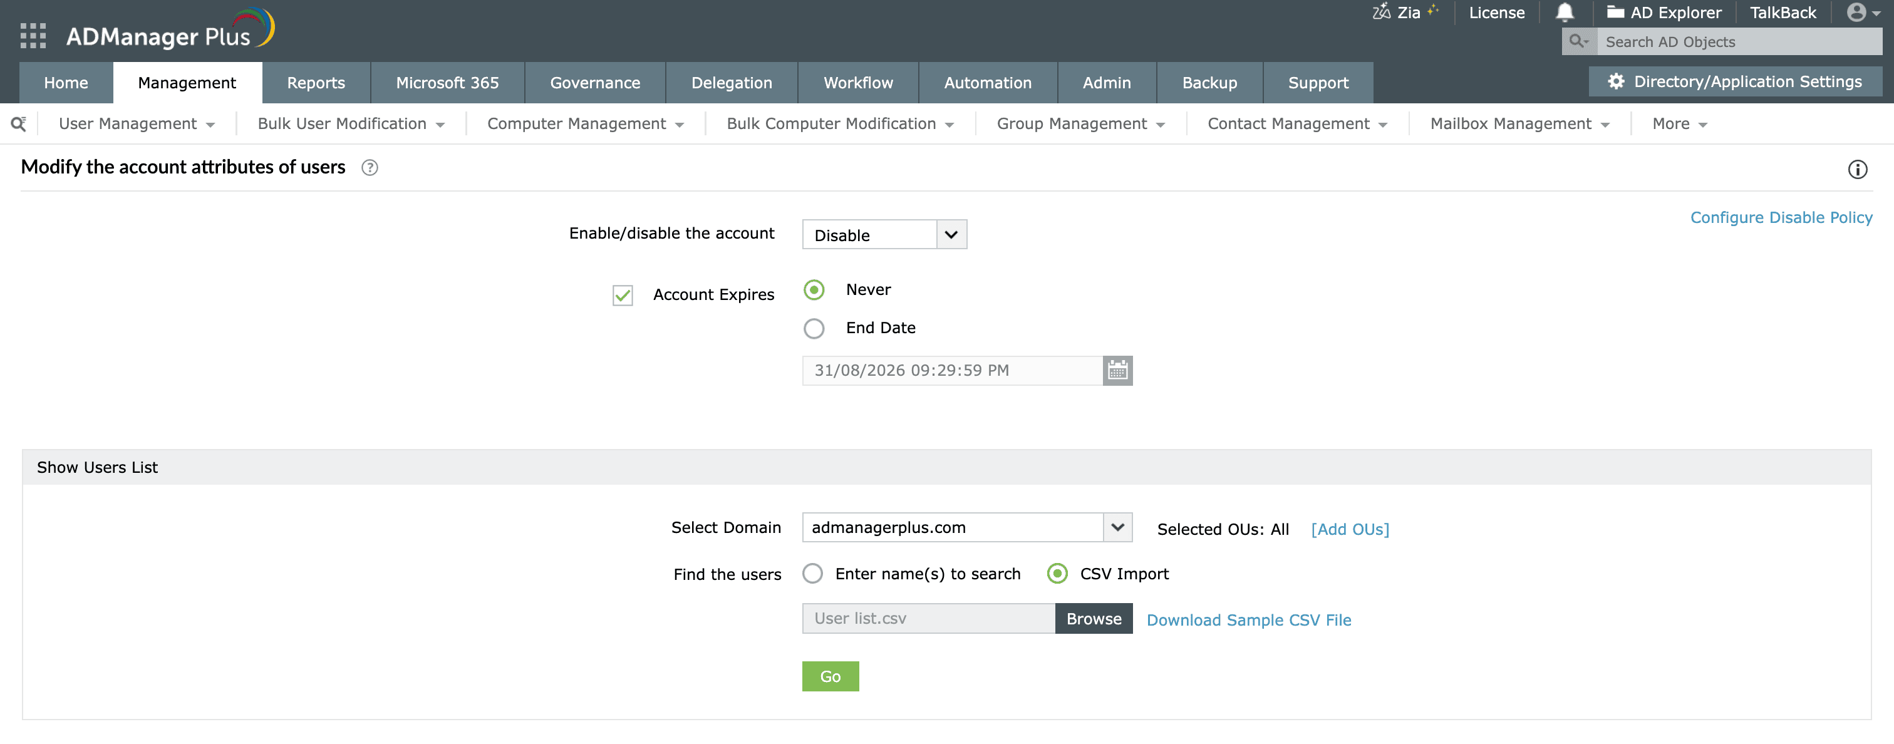Image resolution: width=1894 pixels, height=744 pixels.
Task: Expand the User Management menu
Action: click(137, 123)
